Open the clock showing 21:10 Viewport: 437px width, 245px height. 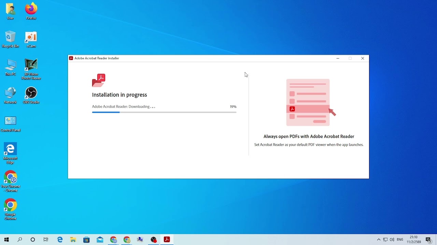pos(413,239)
